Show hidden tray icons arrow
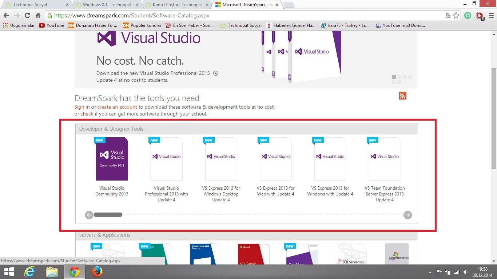This screenshot has width=497, height=279. (x=430, y=272)
